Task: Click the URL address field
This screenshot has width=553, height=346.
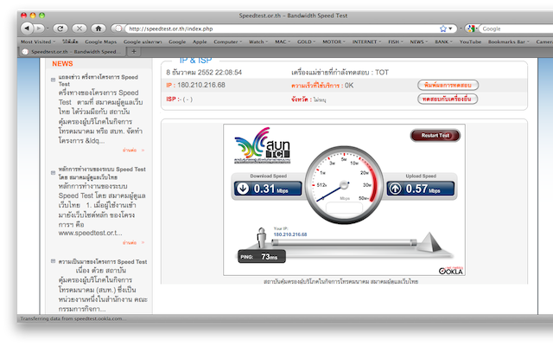Action: 283,29
